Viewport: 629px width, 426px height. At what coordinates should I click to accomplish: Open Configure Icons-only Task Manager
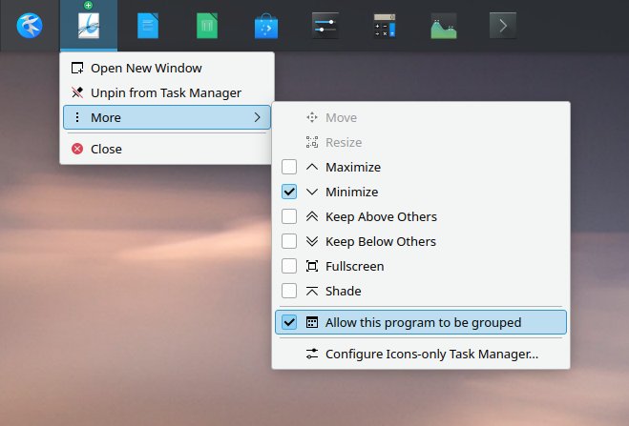coord(421,354)
